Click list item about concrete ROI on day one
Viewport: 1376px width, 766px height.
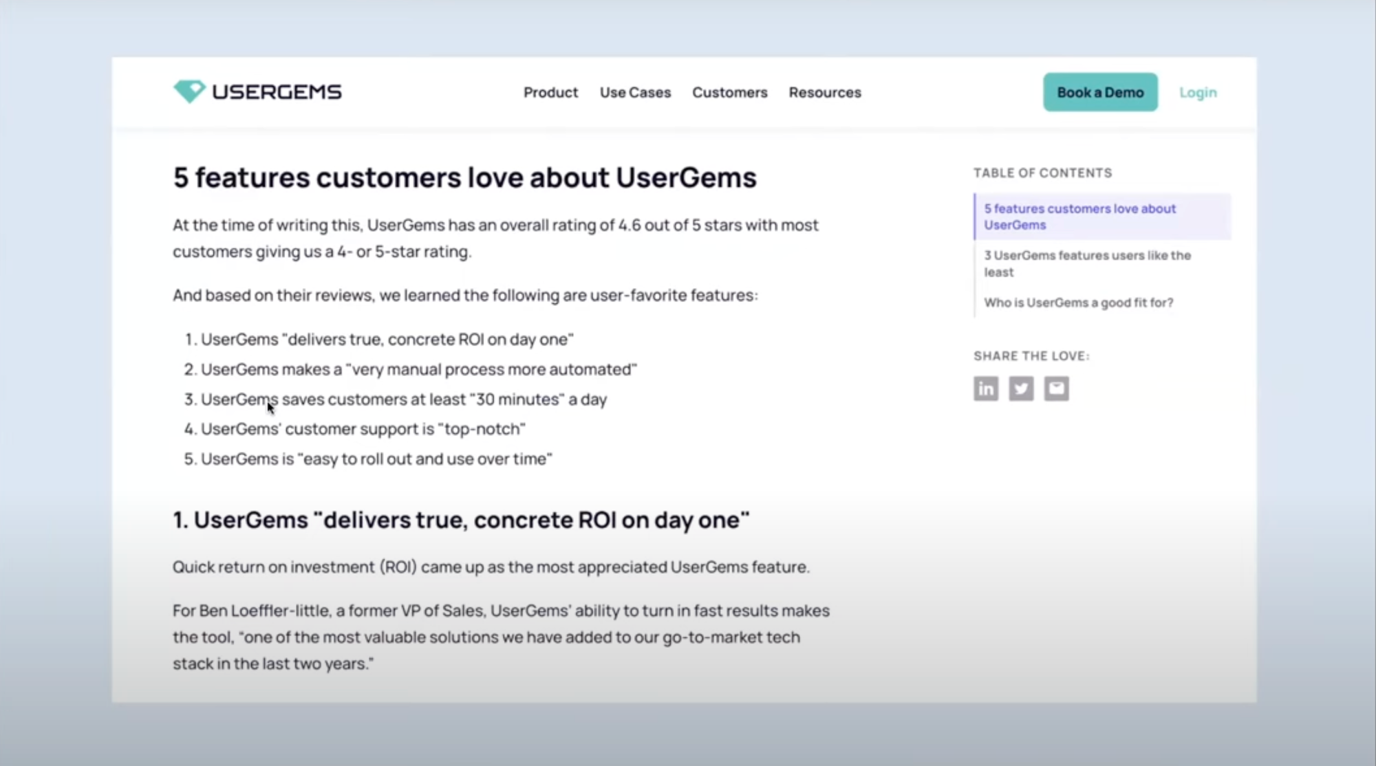pos(387,340)
